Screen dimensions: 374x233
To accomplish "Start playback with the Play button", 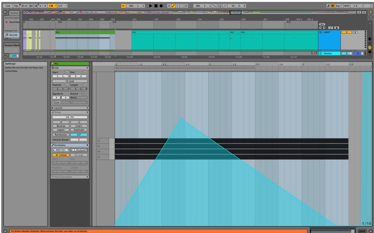I will (x=150, y=6).
